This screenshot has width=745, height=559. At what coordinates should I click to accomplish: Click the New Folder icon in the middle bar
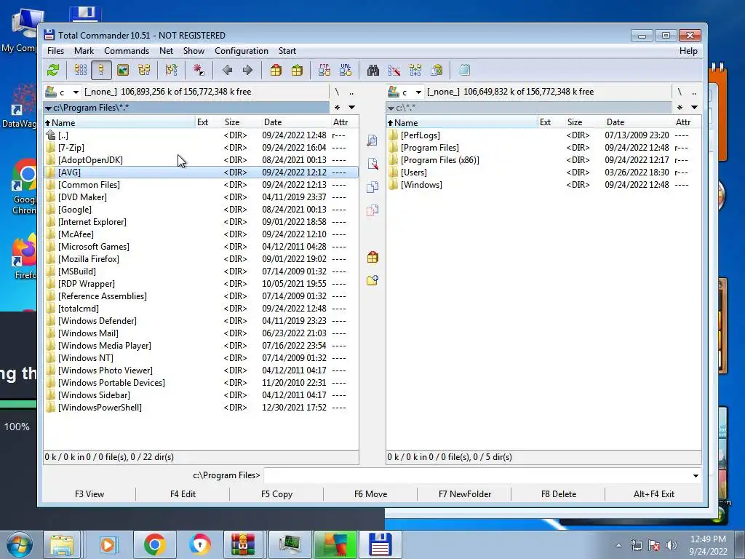[372, 280]
